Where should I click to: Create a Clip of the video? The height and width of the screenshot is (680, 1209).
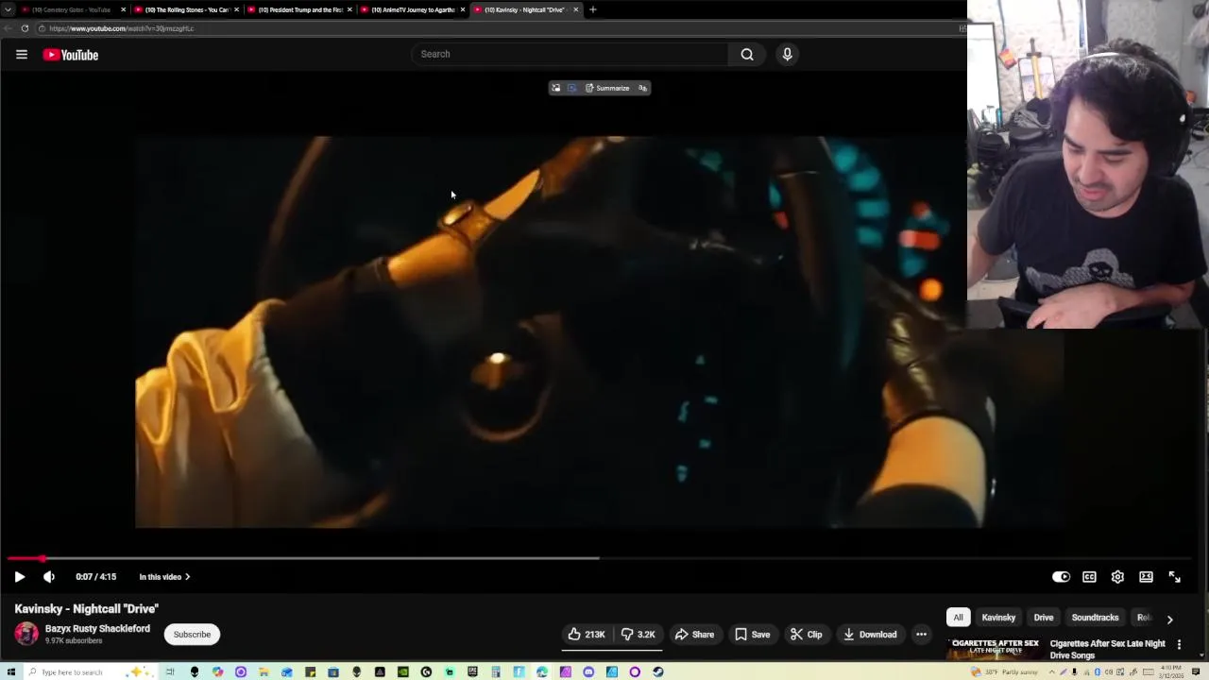(807, 634)
